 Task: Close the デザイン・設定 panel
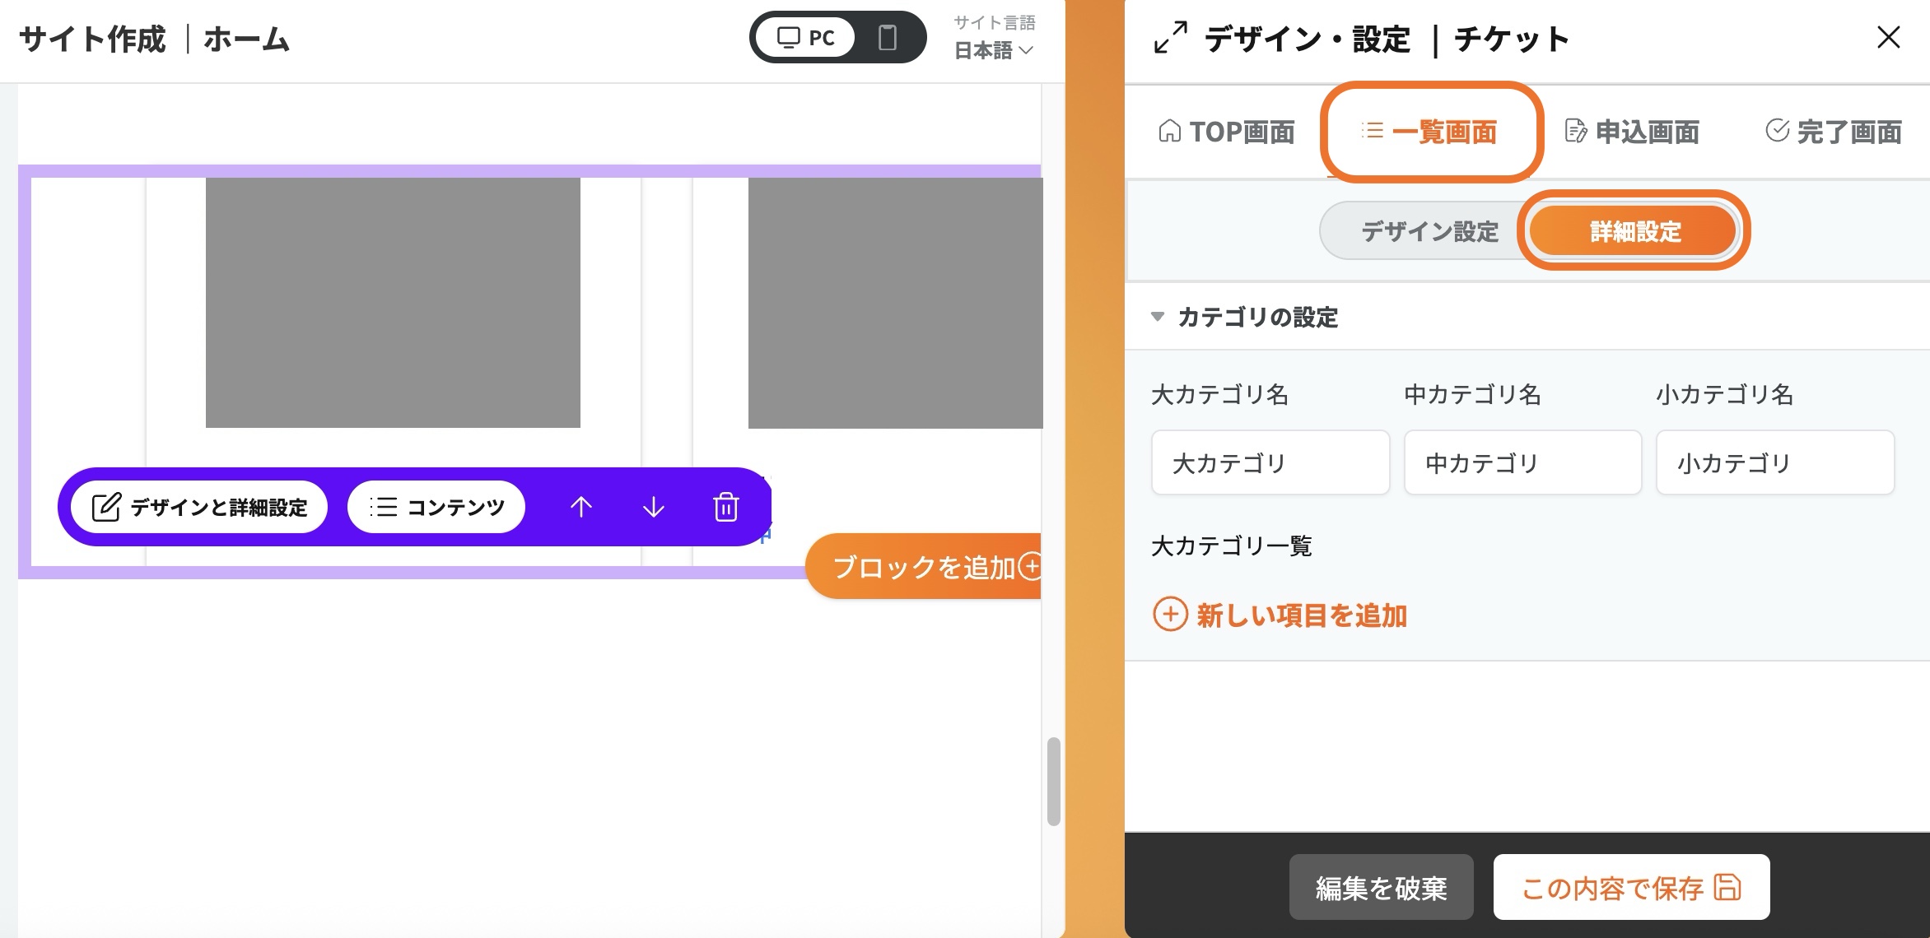pyautogui.click(x=1888, y=37)
